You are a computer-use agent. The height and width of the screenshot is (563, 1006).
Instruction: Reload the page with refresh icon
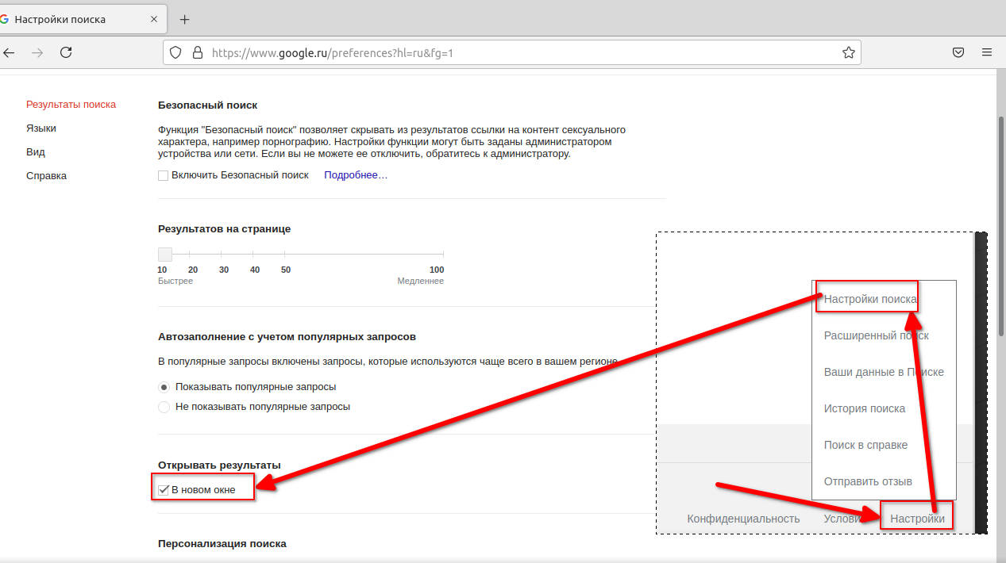pyautogui.click(x=67, y=52)
